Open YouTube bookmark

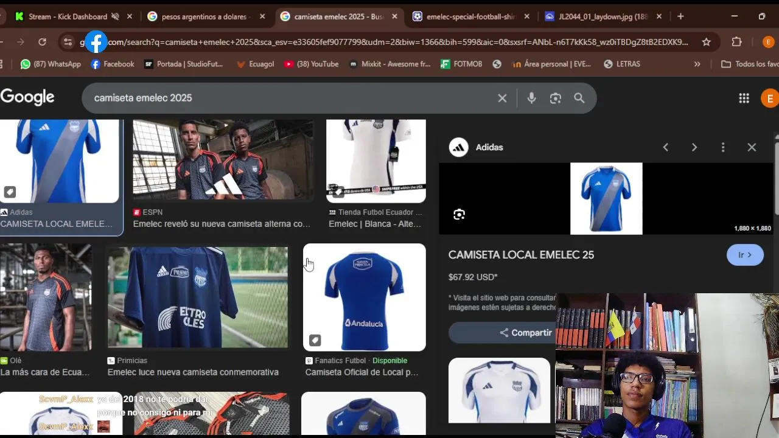click(x=311, y=64)
